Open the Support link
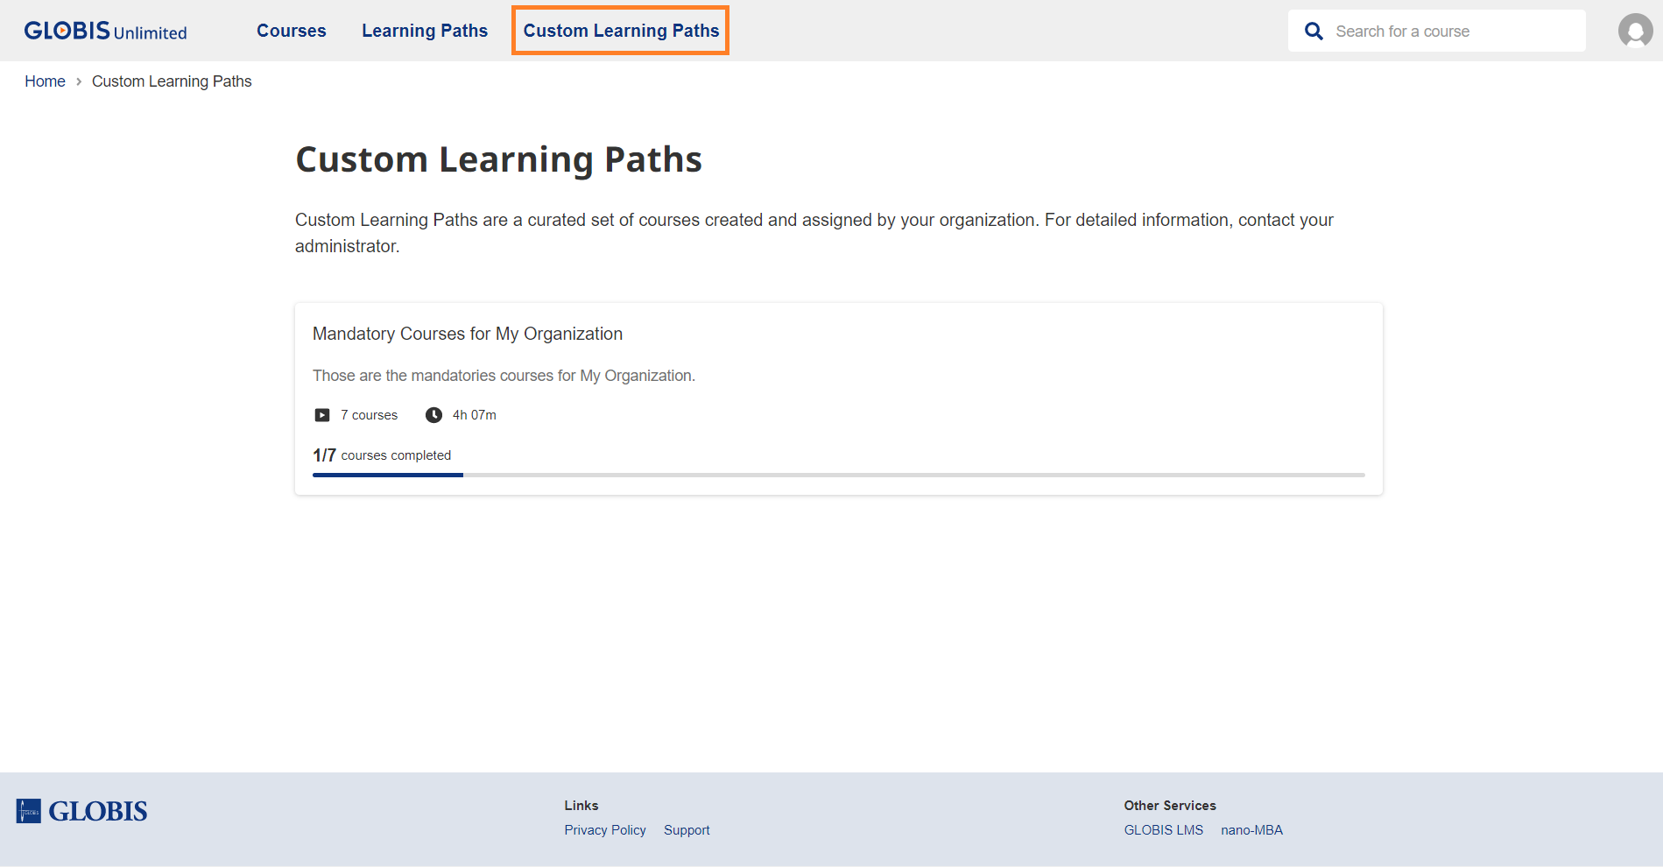1663x867 pixels. tap(687, 829)
